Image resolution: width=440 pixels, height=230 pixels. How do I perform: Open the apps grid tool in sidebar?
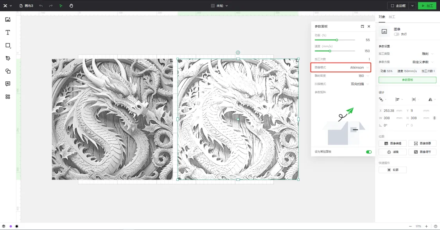8,97
